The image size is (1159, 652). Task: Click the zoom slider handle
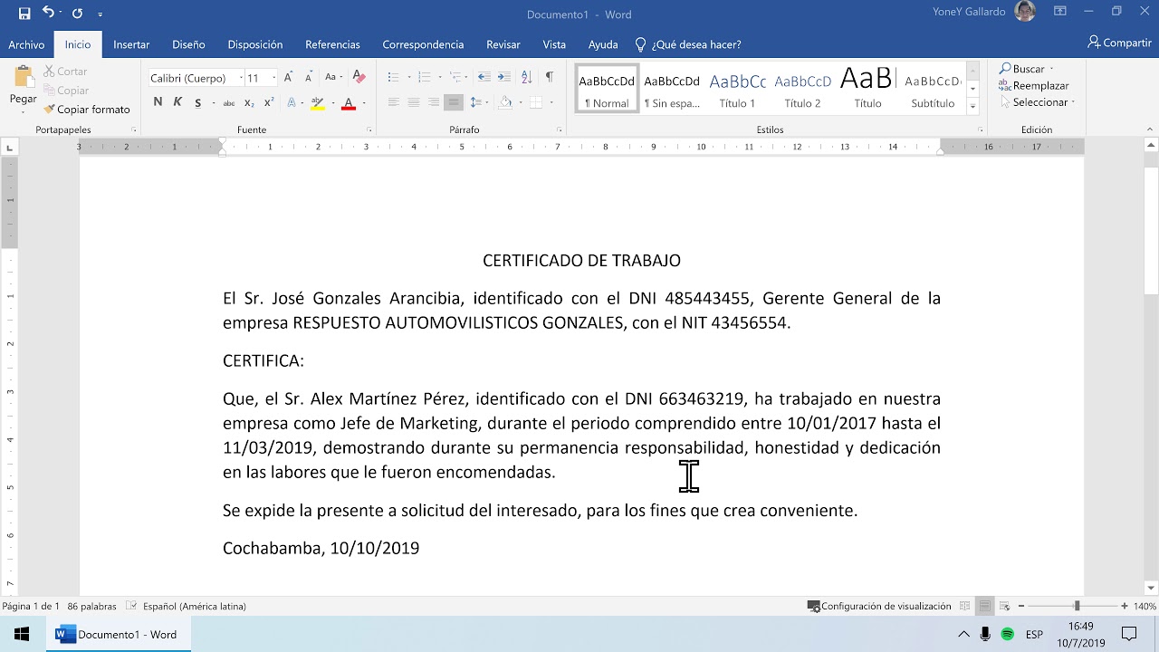click(1077, 606)
